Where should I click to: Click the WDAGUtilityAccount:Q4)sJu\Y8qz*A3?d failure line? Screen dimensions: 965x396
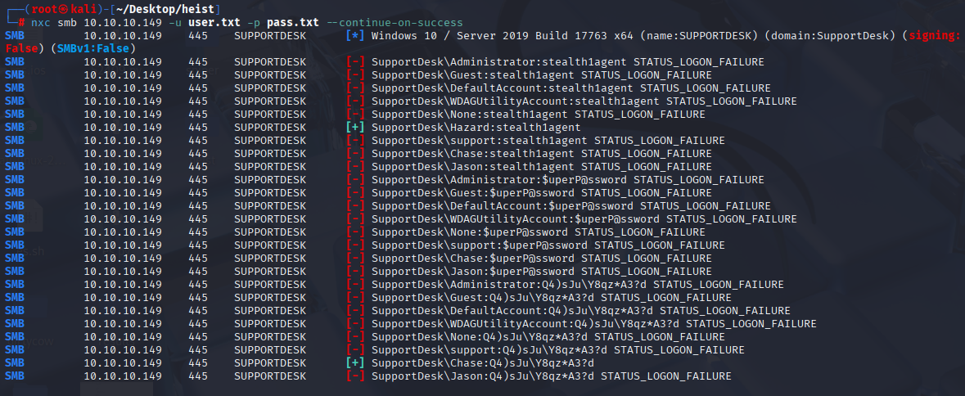[594, 324]
